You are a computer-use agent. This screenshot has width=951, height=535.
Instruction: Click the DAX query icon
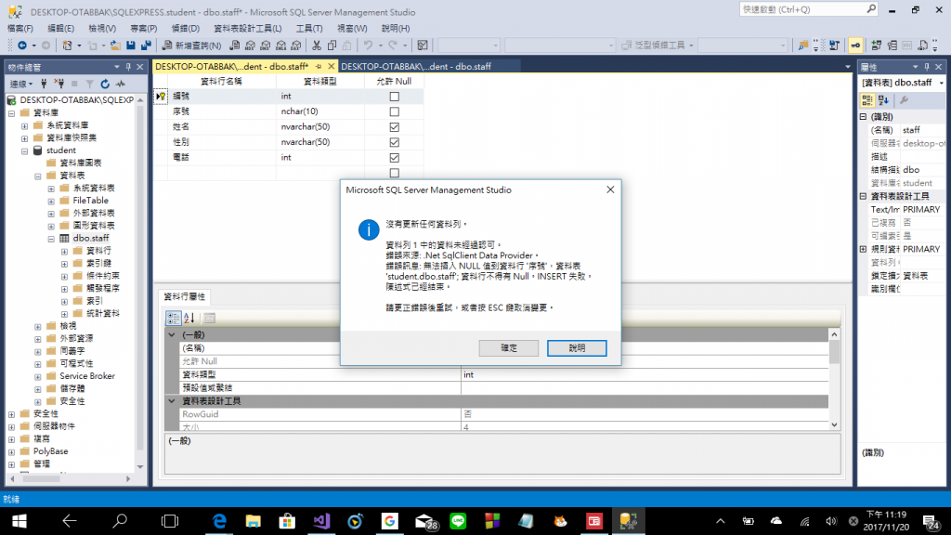(296, 46)
